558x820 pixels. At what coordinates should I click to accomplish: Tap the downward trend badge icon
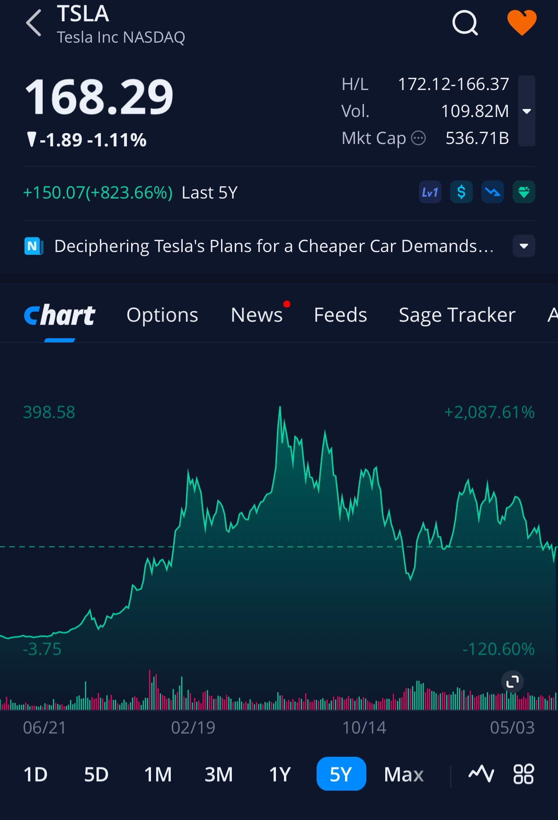point(493,192)
